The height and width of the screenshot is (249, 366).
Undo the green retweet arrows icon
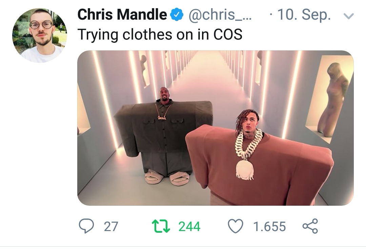pos(161,226)
